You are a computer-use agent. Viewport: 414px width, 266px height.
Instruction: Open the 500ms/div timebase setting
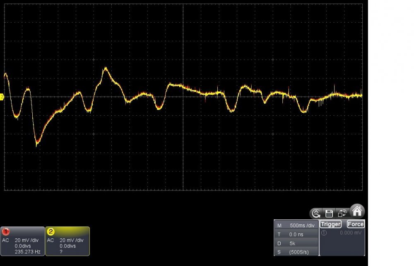tap(303, 226)
